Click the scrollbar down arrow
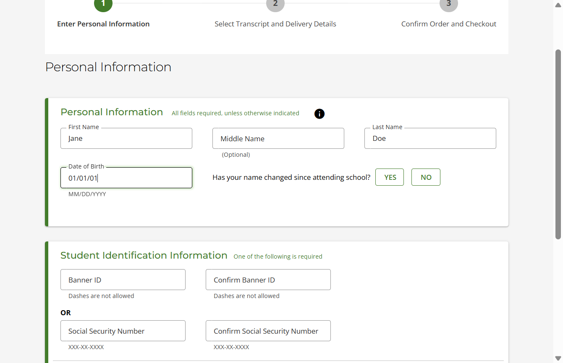This screenshot has height=363, width=563. coord(558,358)
